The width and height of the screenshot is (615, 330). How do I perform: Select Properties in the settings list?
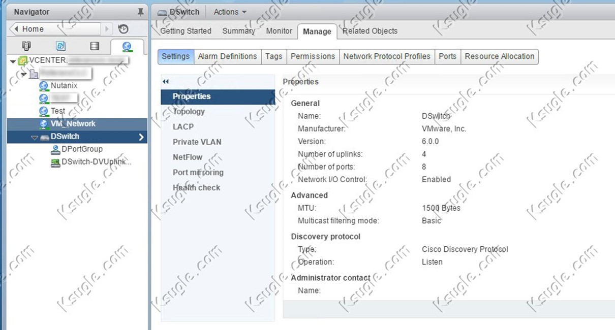point(218,96)
